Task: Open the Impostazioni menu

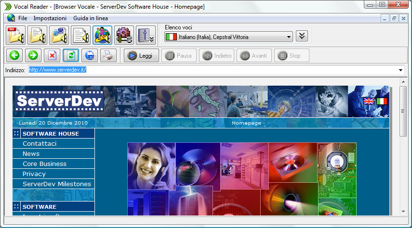Action: click(x=50, y=18)
